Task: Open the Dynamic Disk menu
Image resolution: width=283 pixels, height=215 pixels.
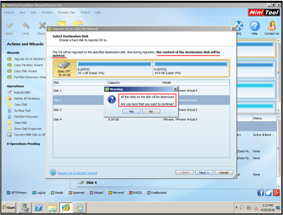Action: tap(66, 12)
